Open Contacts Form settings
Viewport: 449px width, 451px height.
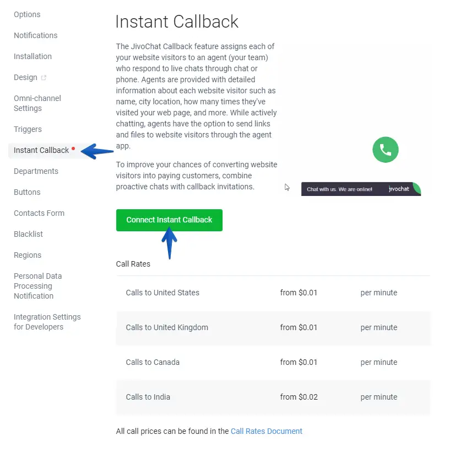click(x=39, y=213)
